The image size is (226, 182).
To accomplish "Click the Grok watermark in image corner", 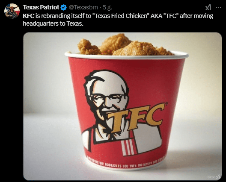I will point(214,177).
